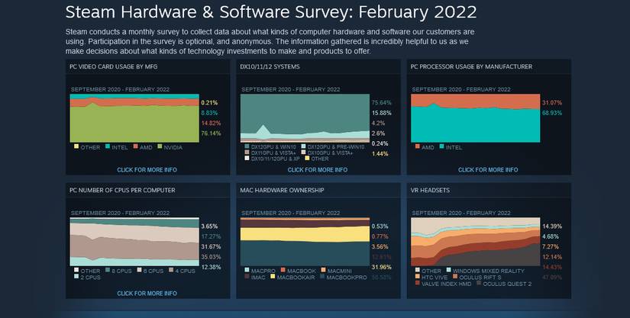
Task: Click the 8 CPUS legend swatch
Action: [x=108, y=270]
